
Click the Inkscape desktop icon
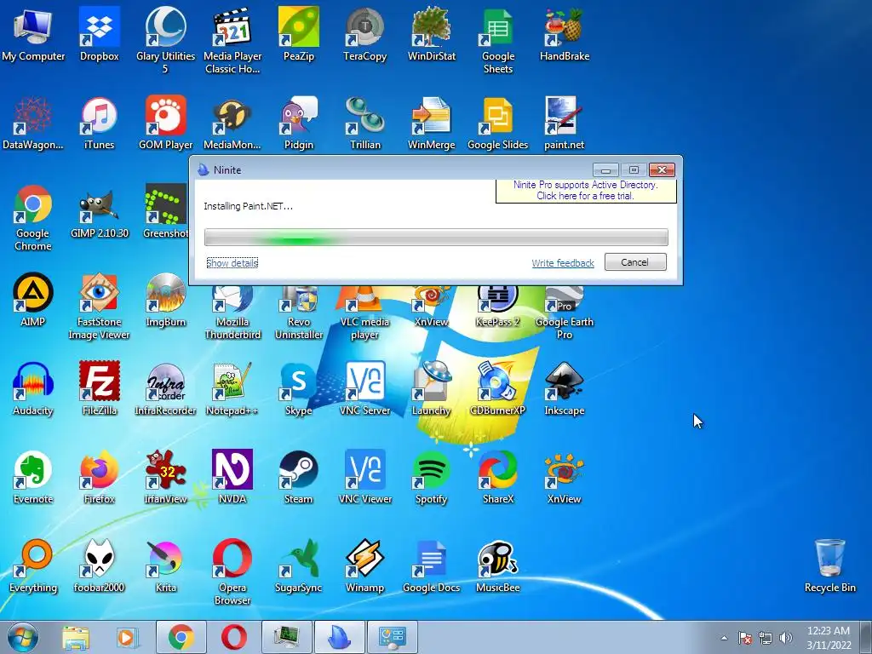[x=565, y=388]
